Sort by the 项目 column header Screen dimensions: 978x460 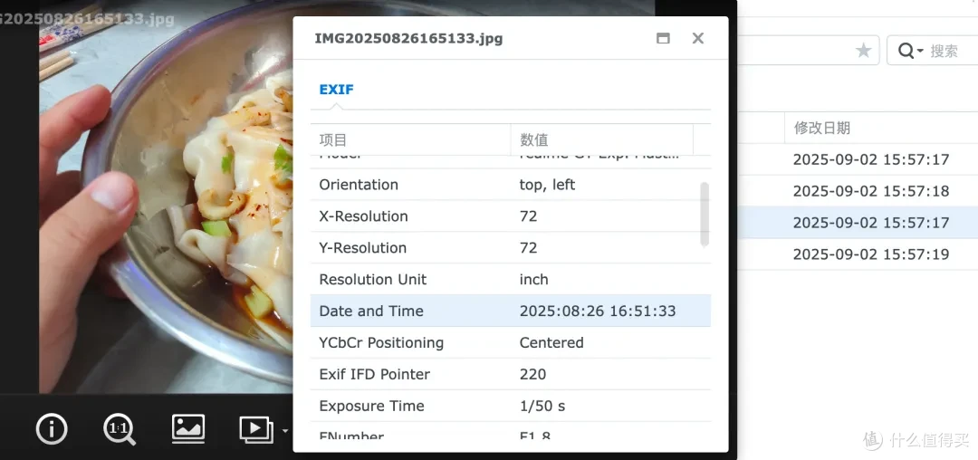click(410, 139)
